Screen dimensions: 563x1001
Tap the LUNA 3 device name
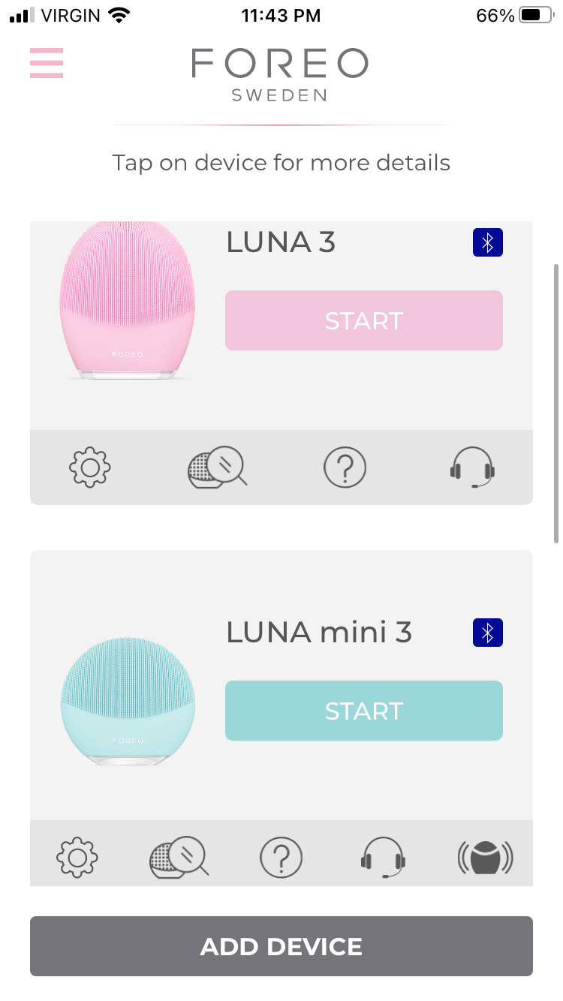(281, 242)
